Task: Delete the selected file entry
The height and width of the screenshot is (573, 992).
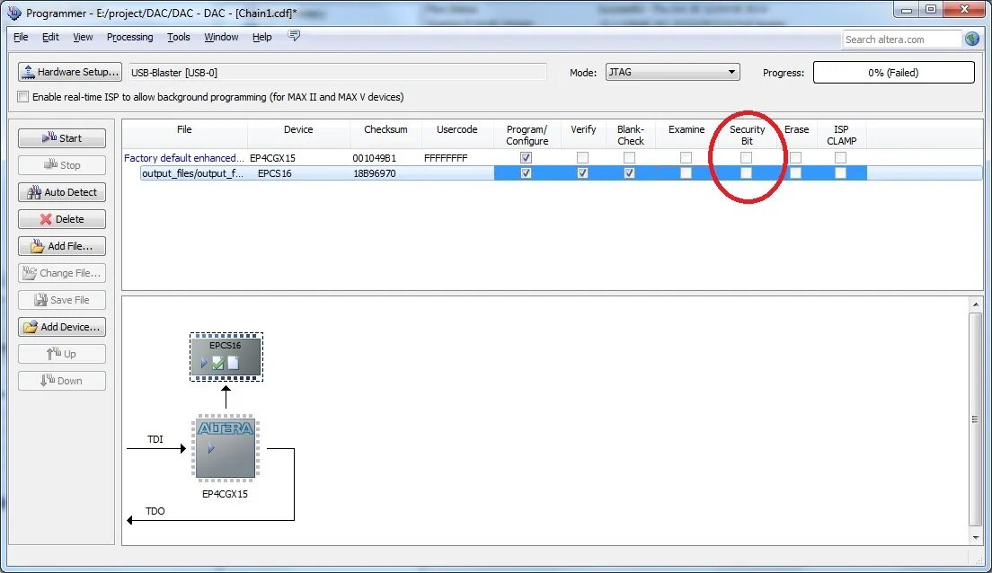Action: click(62, 219)
